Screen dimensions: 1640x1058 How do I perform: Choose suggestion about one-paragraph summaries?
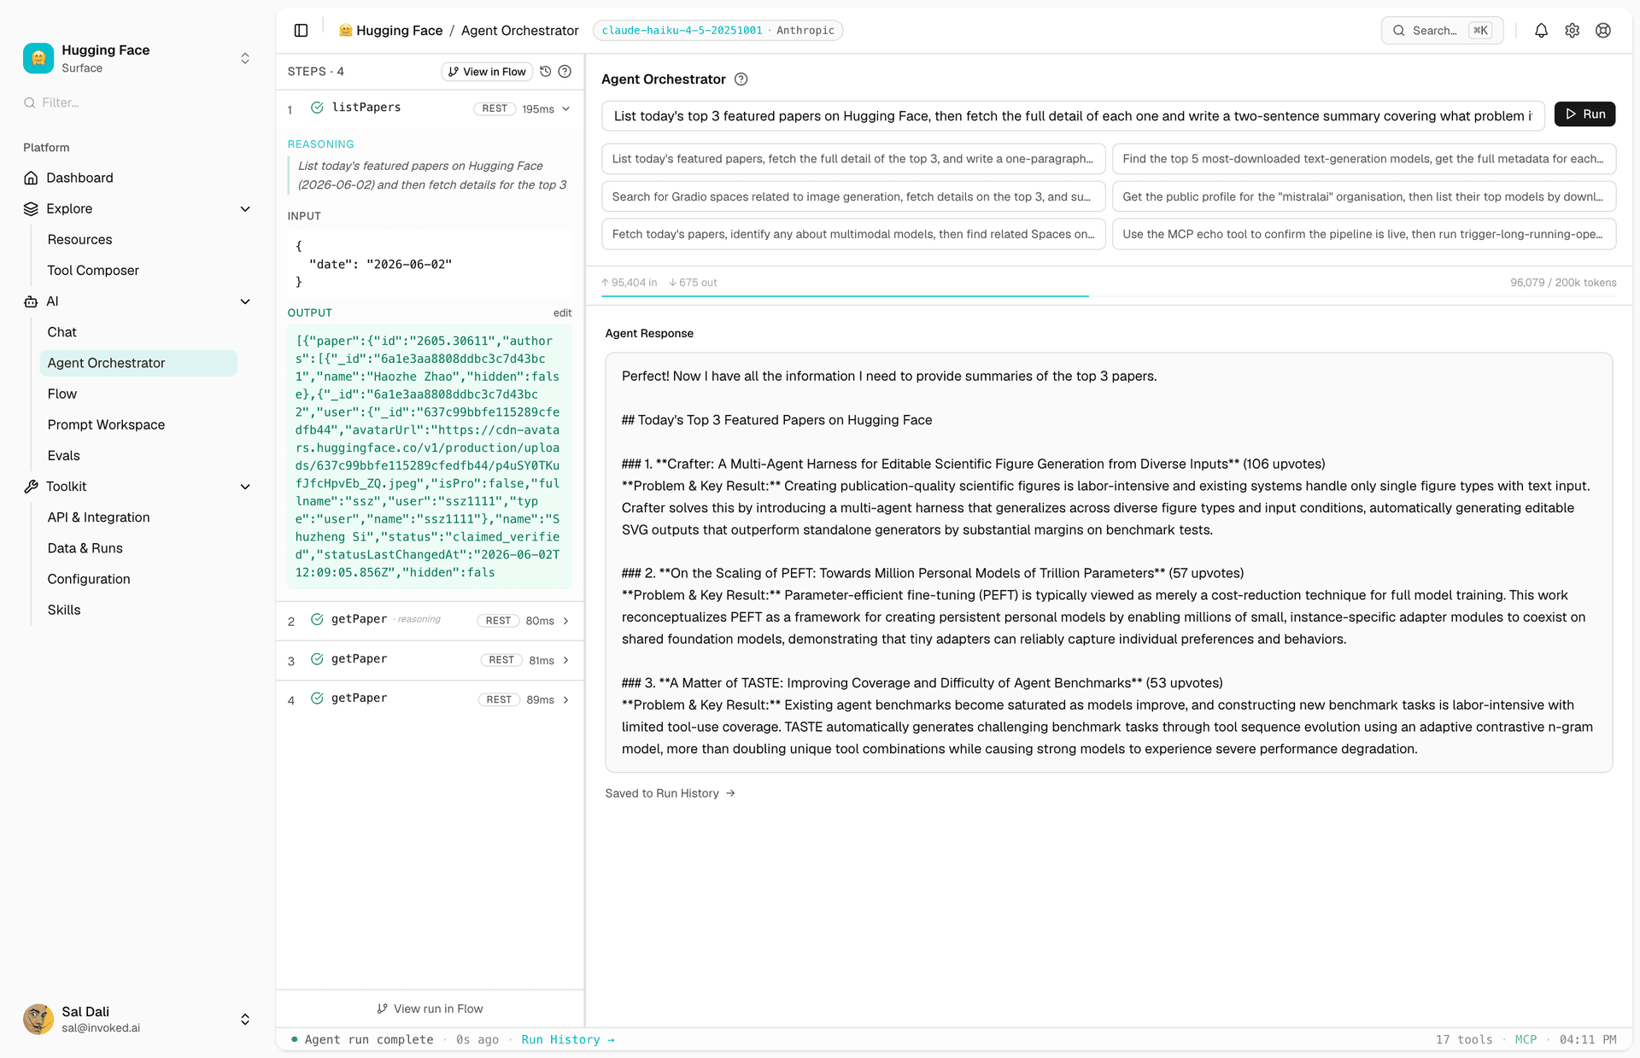(x=853, y=159)
